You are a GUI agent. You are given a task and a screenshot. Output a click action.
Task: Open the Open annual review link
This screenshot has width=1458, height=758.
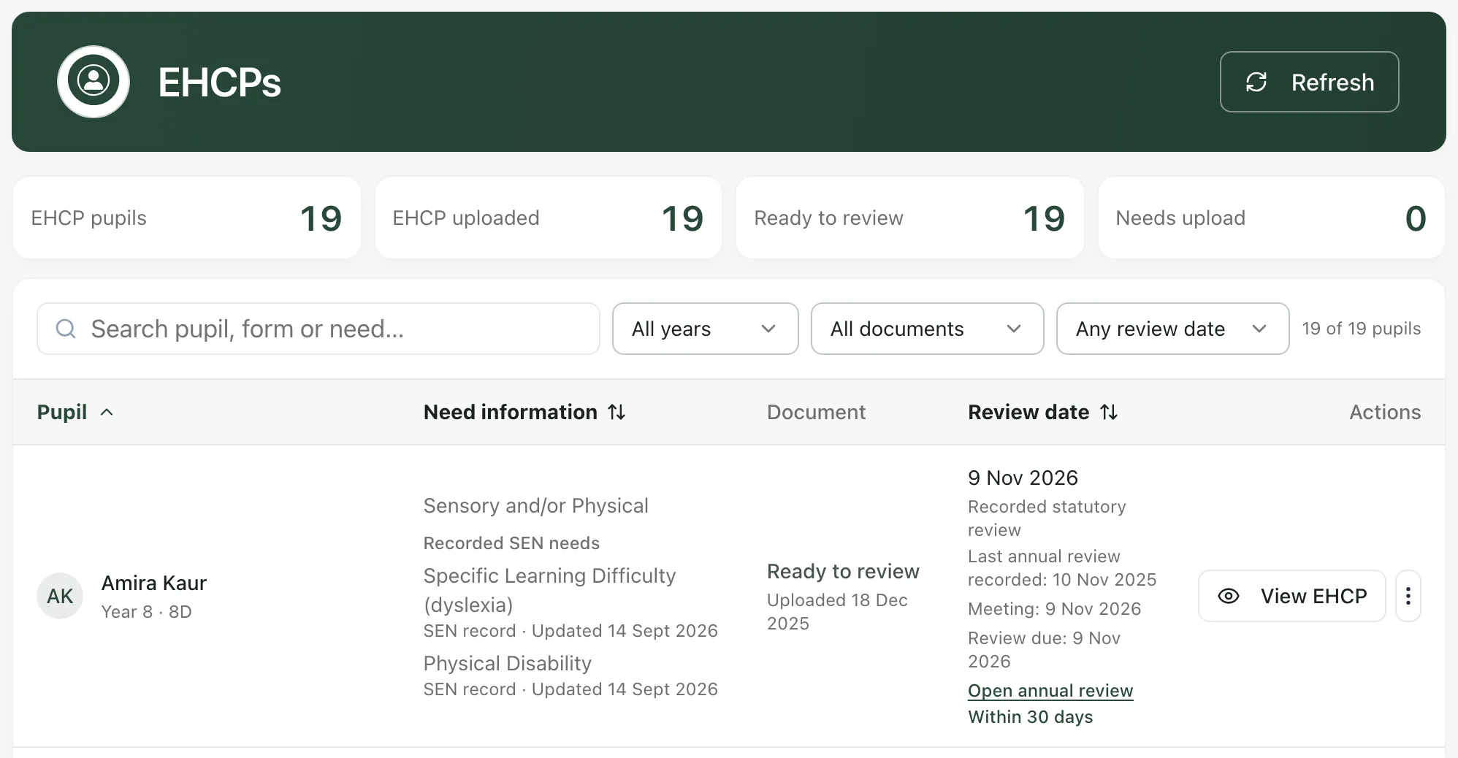pos(1050,691)
